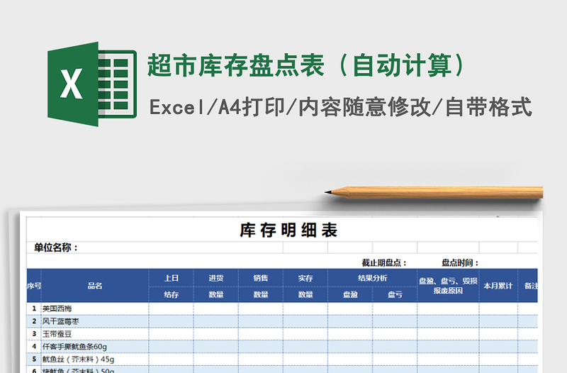Image resolution: width=567 pixels, height=373 pixels.
Task: Select the 盘盈、盘亏、毁损报废原因 header
Action: point(448,286)
